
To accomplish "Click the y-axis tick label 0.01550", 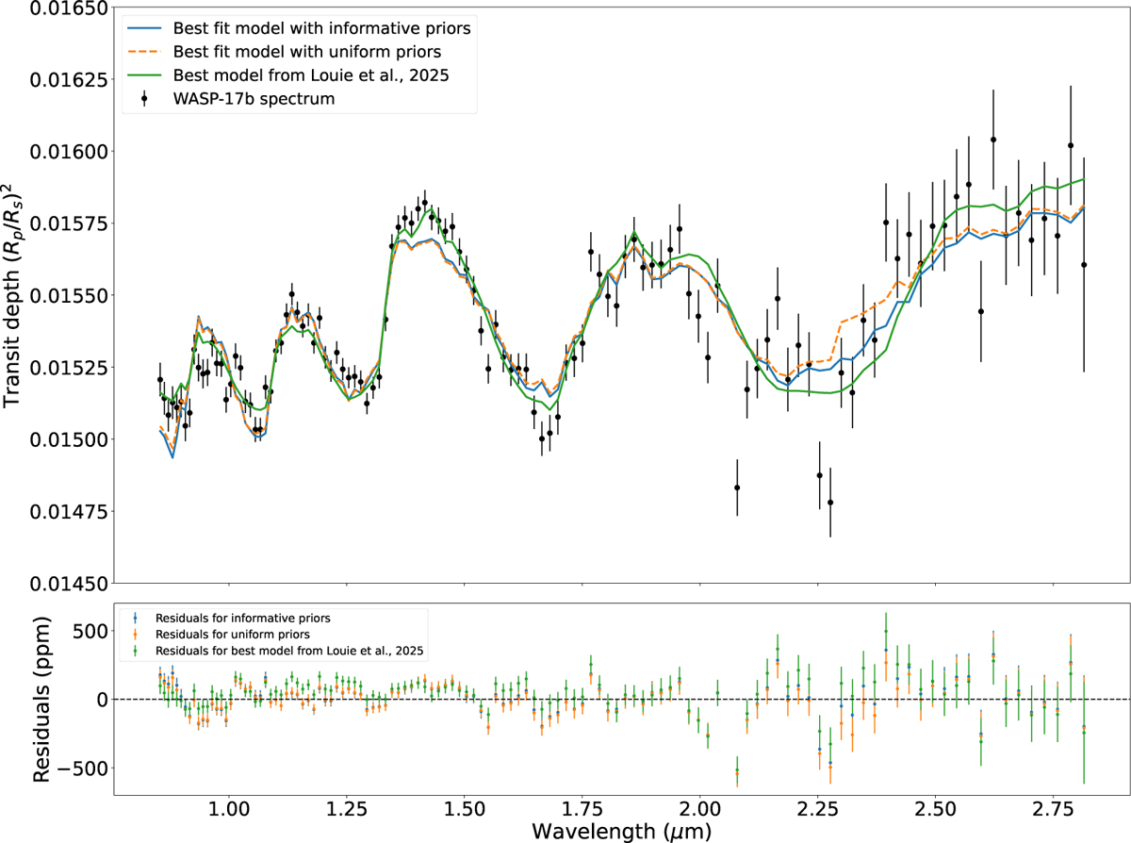I will point(69,295).
